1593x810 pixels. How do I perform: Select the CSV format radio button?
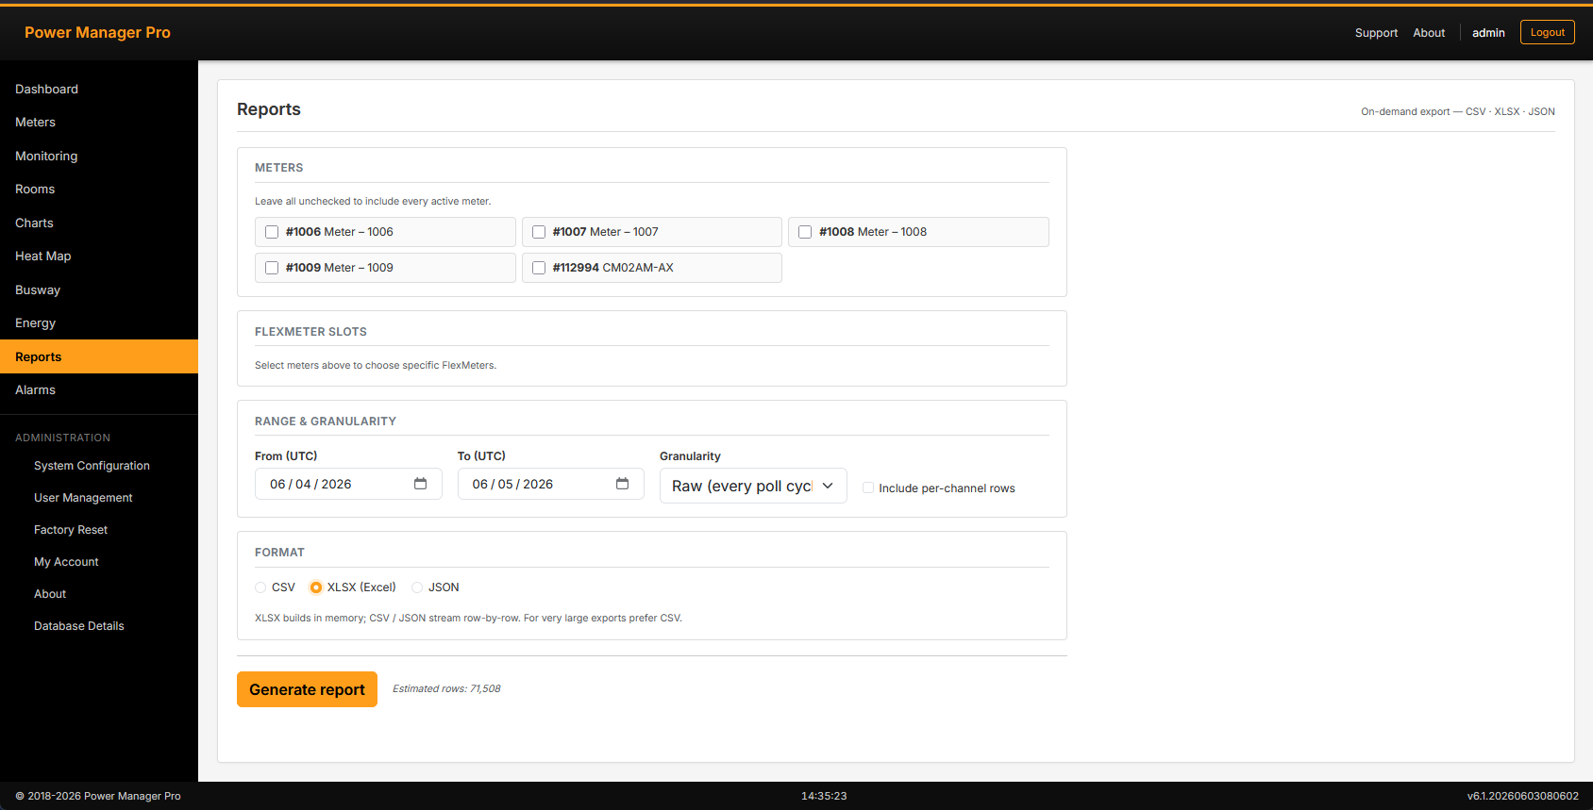pyautogui.click(x=260, y=587)
